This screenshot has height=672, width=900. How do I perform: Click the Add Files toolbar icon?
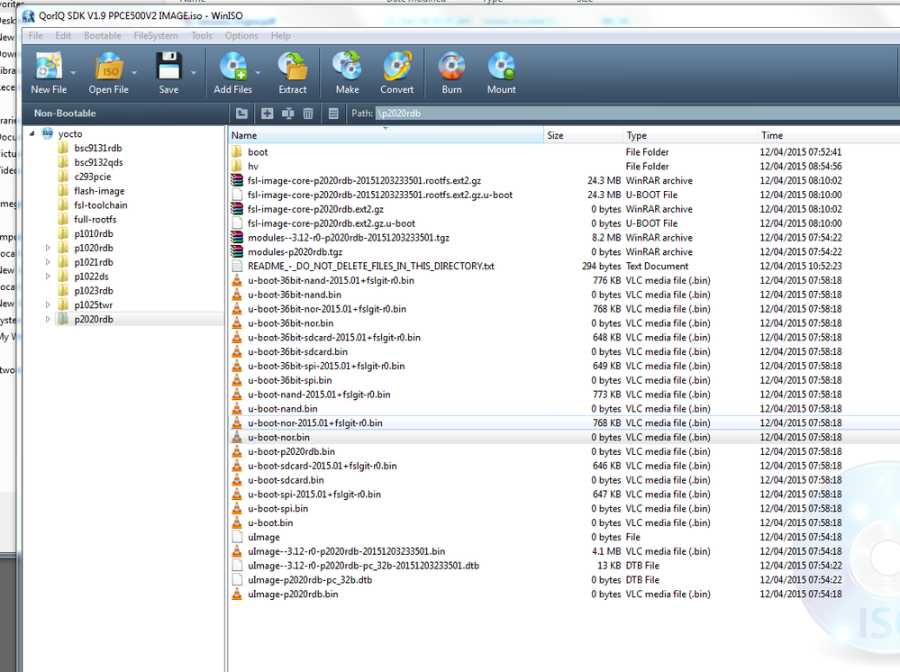click(x=233, y=66)
